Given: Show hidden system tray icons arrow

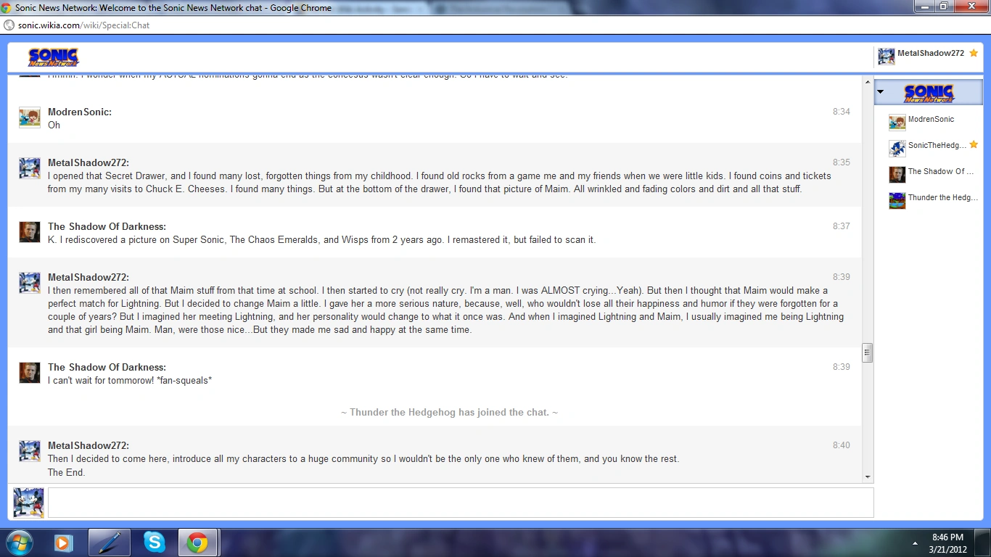Looking at the screenshot, I should (x=915, y=542).
